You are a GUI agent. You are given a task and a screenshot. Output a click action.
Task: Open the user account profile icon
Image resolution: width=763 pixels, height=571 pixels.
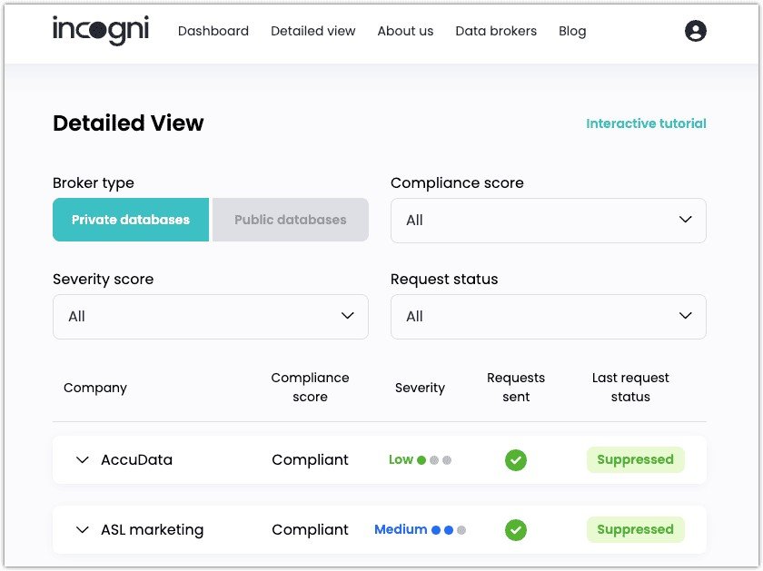pyautogui.click(x=696, y=31)
